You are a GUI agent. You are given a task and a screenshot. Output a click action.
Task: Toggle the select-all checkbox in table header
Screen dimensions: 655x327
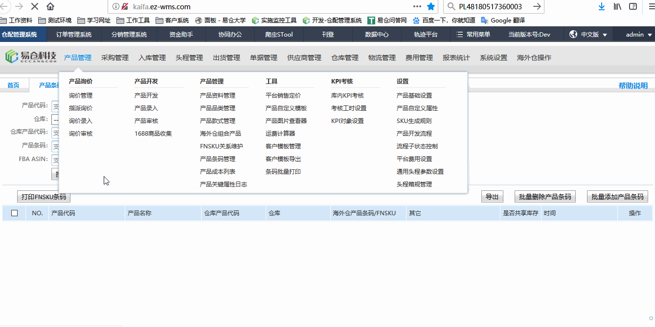pos(14,213)
